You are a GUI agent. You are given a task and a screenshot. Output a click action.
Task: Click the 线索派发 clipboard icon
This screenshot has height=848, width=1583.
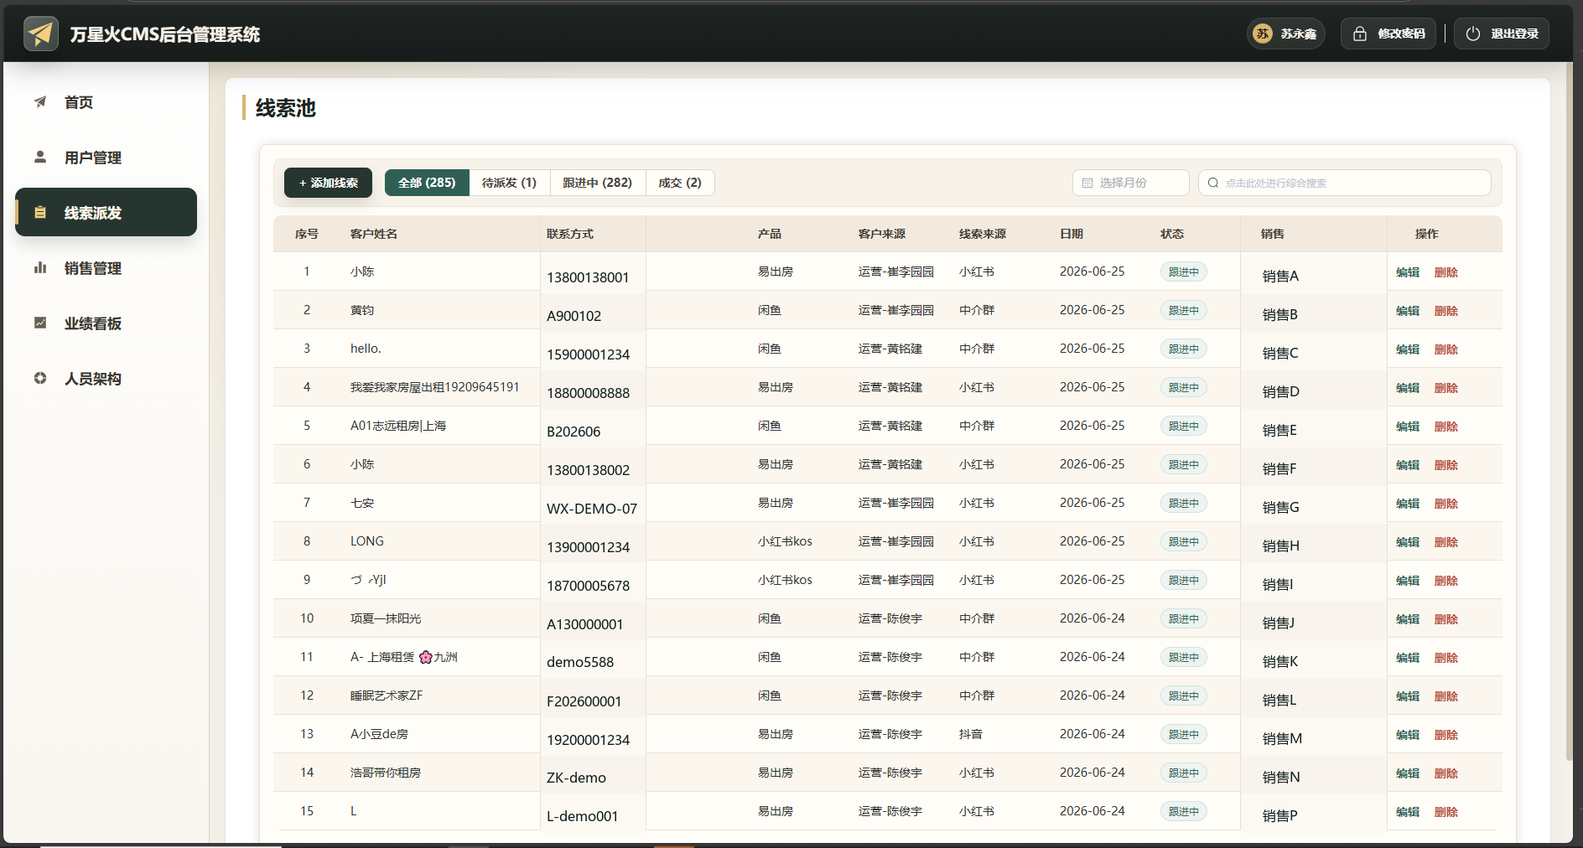40,212
